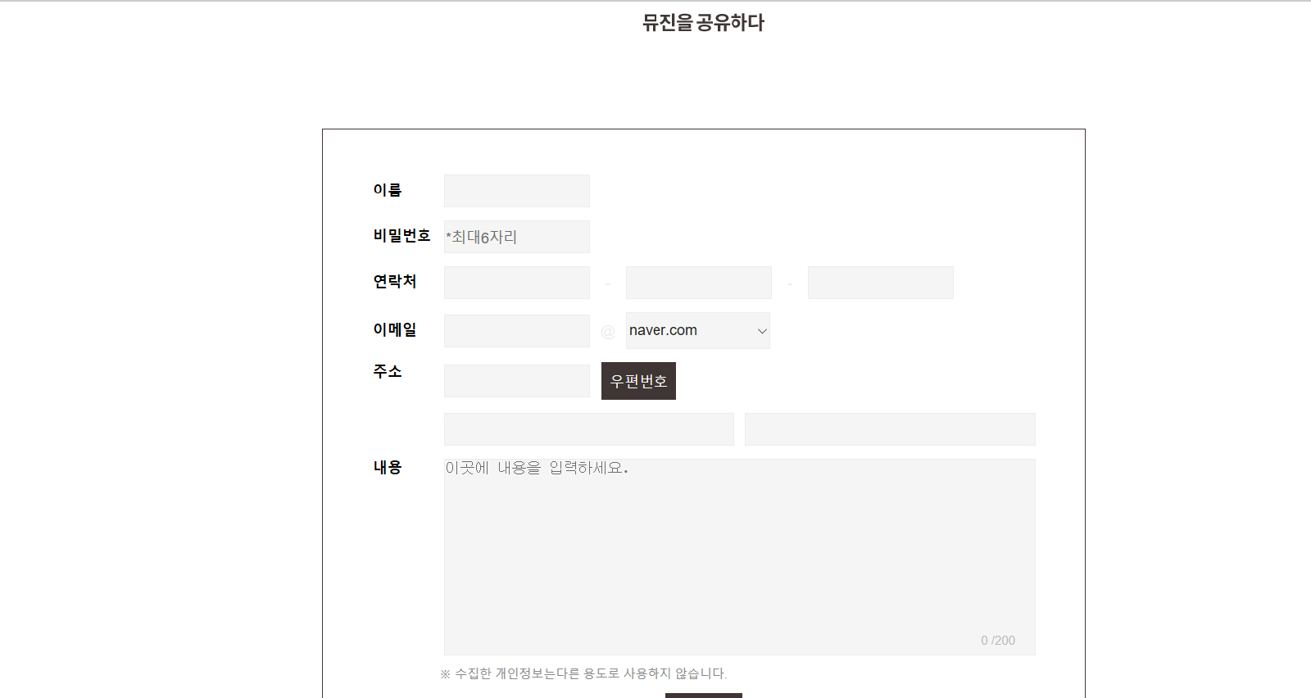Click the 이메일 label
Viewport: 1311px width, 698px height.
point(395,329)
